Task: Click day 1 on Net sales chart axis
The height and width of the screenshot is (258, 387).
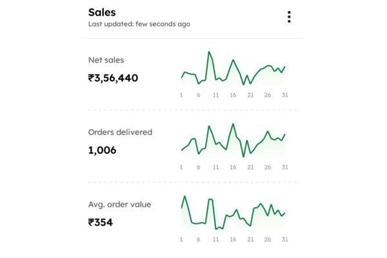Action: click(181, 95)
